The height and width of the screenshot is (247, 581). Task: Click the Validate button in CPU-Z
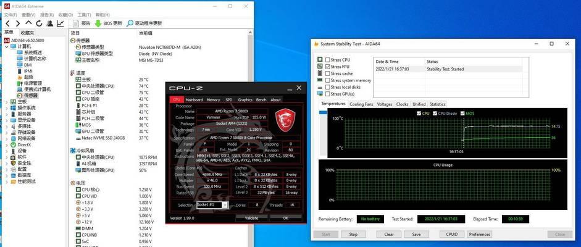coord(251,218)
